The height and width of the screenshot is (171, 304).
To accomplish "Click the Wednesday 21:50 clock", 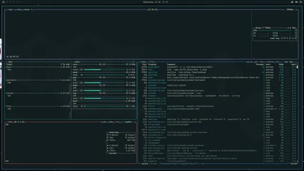I will (x=152, y=2).
